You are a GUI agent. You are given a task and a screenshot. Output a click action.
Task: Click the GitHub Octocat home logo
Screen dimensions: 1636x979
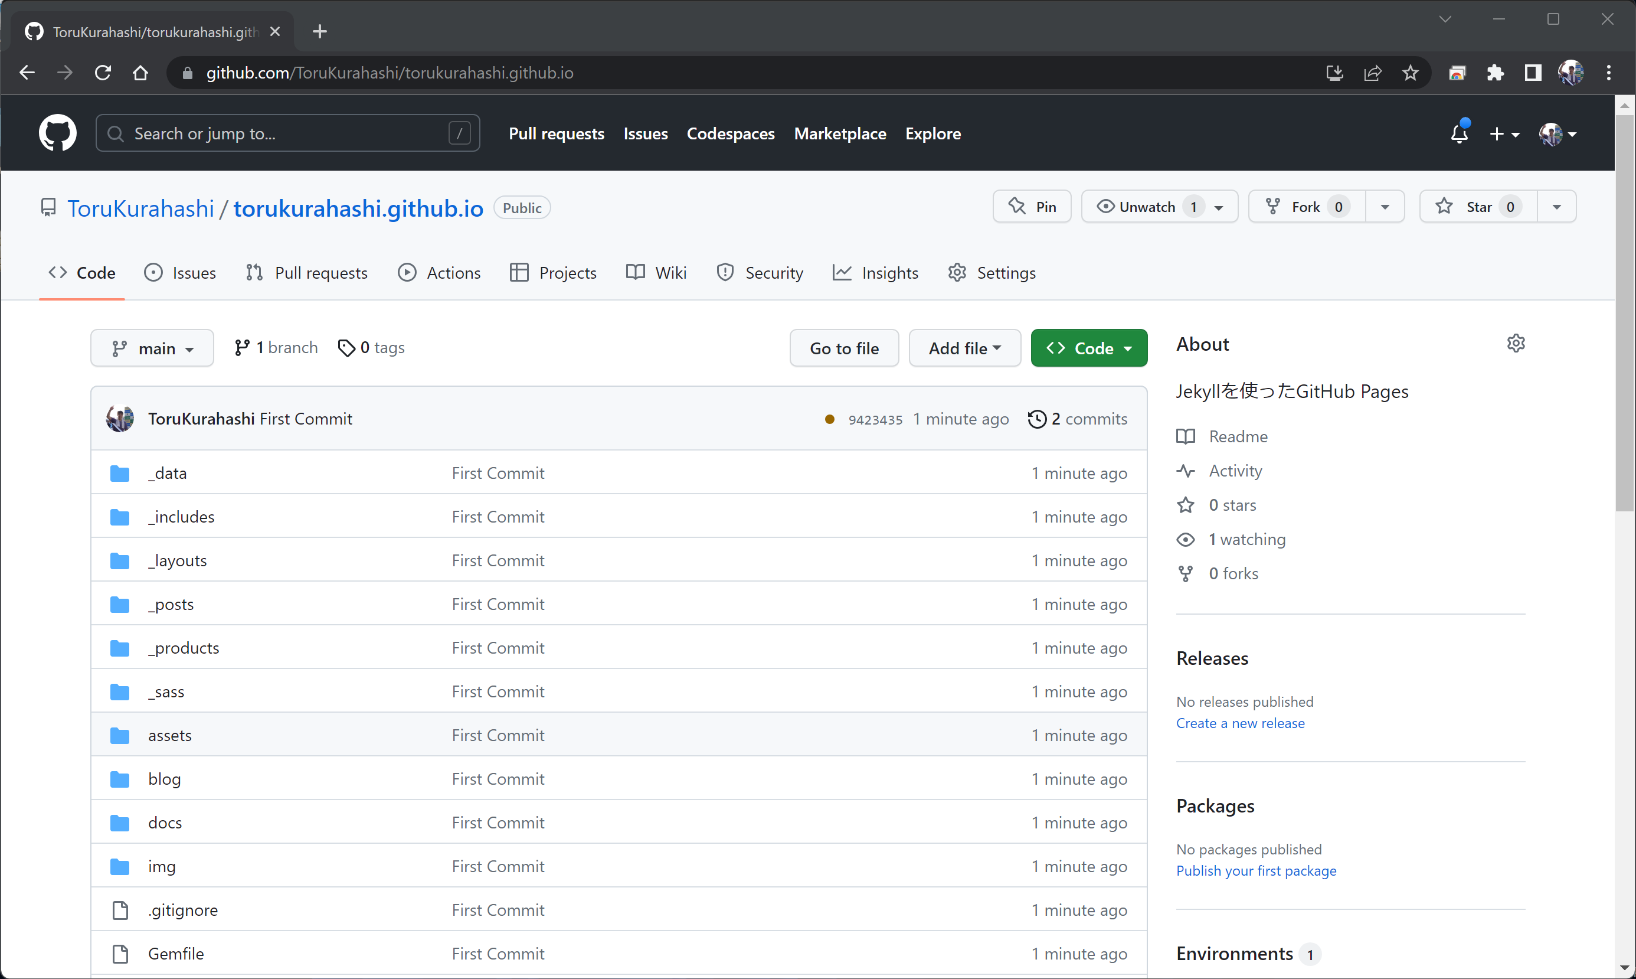click(x=57, y=133)
